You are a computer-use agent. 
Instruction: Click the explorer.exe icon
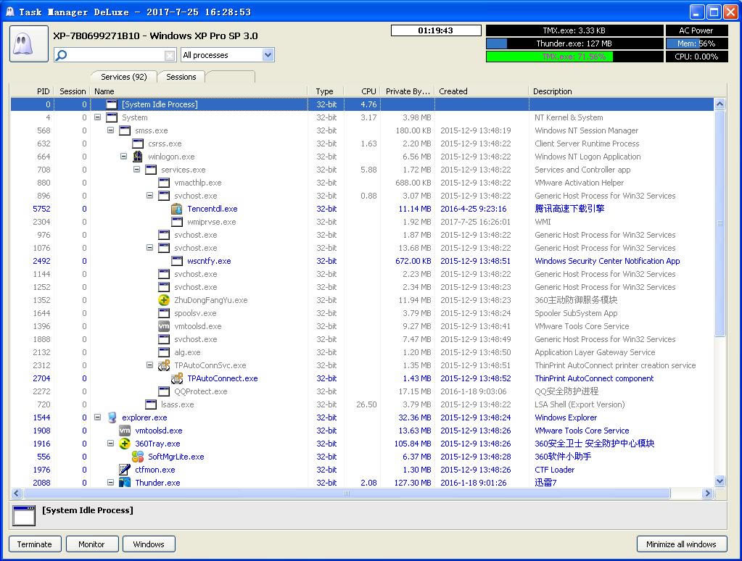tap(112, 417)
